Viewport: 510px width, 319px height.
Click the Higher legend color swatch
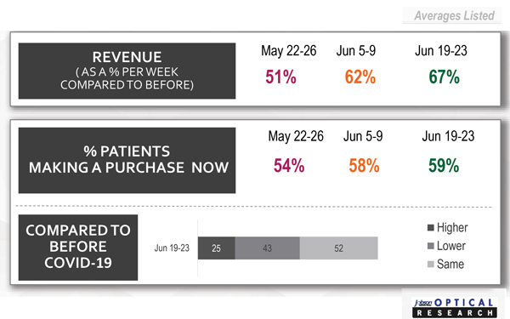click(431, 227)
